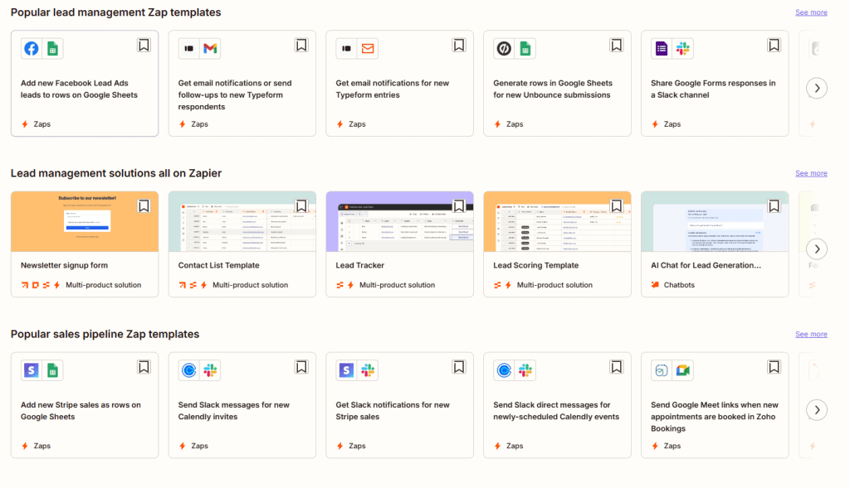Bookmark the AI Chat for Lead Generation card
The height and width of the screenshot is (488, 850).
click(774, 206)
